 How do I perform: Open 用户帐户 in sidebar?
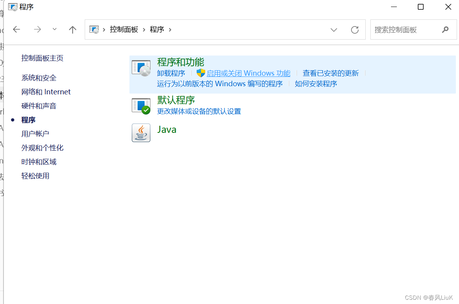[35, 134]
